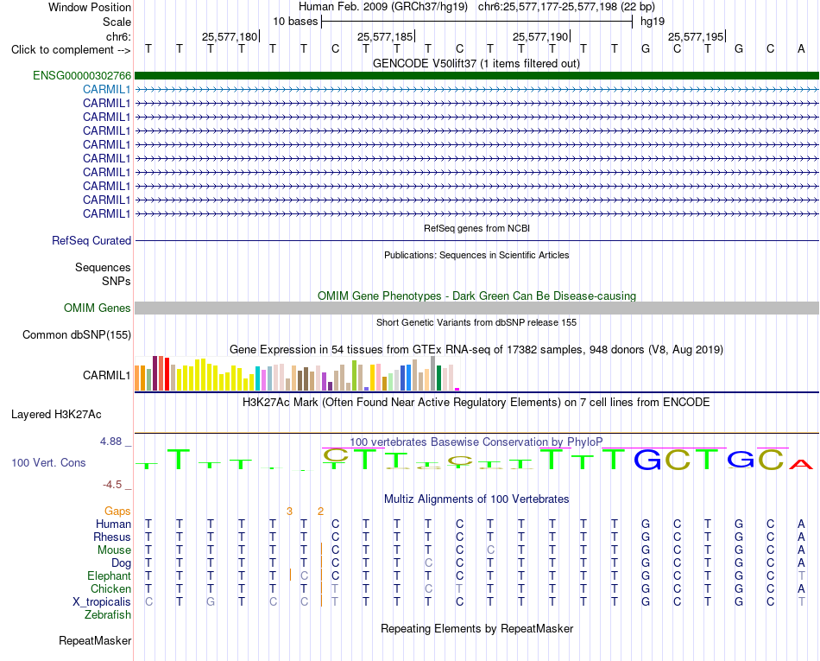Select the 'Chicken' species row label
The image size is (820, 661).
(110, 588)
